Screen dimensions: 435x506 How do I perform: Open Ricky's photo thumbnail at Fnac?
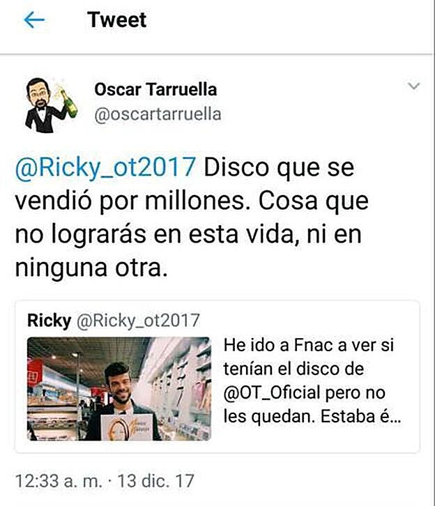(x=119, y=389)
